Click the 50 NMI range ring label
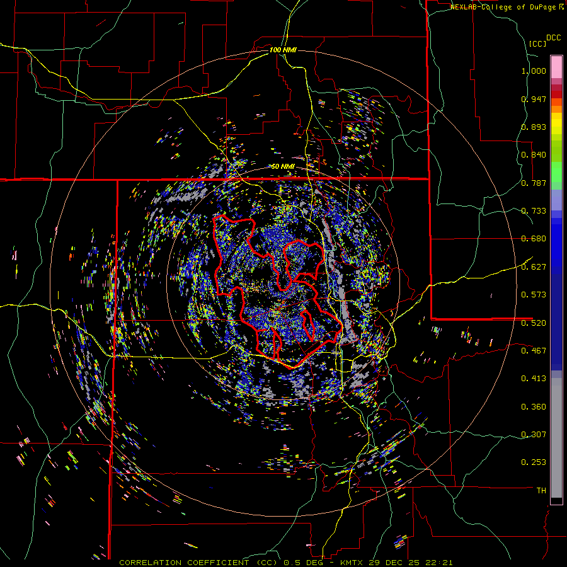The height and width of the screenshot is (567, 567). (283, 166)
